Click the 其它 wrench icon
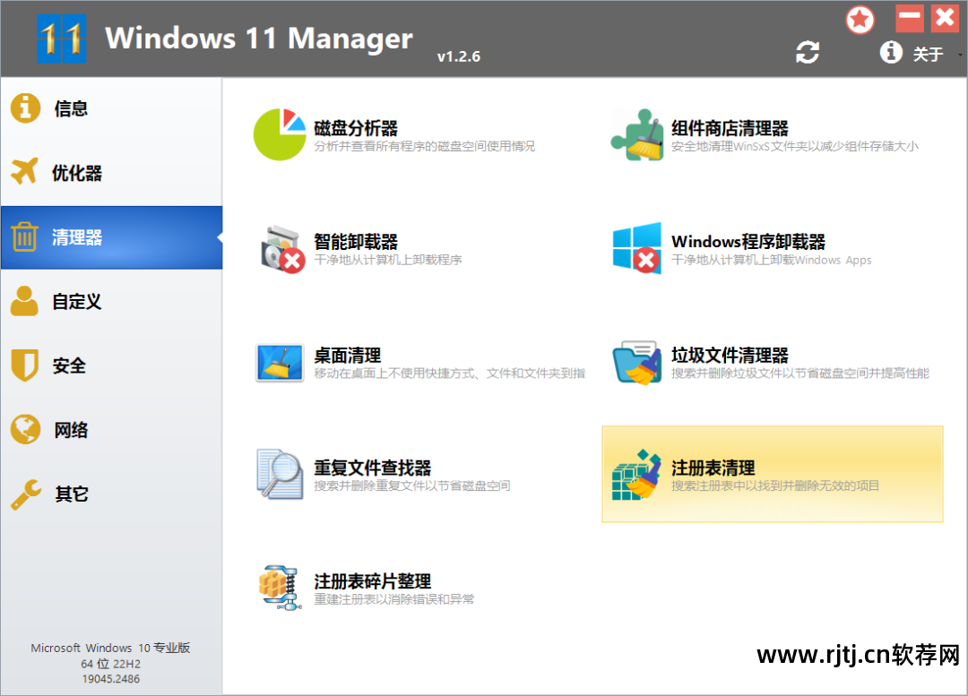Image resolution: width=968 pixels, height=696 pixels. pyautogui.click(x=26, y=494)
